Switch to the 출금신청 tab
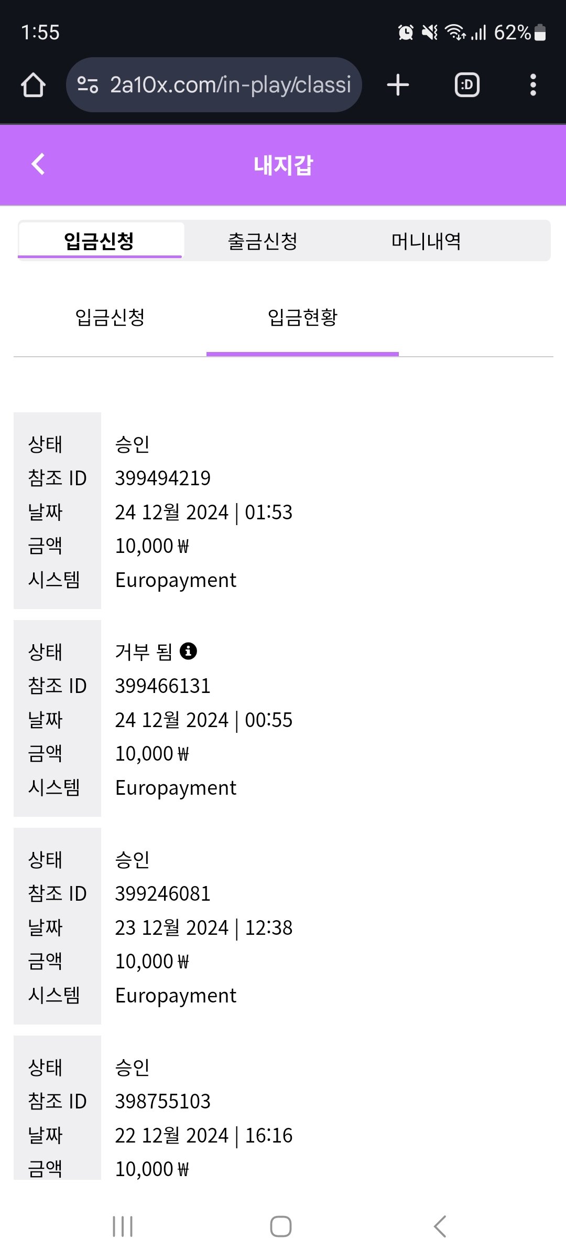Image resolution: width=566 pixels, height=1259 pixels. 263,241
